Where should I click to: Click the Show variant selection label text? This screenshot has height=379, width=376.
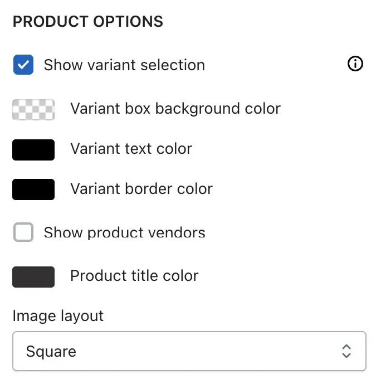124,65
